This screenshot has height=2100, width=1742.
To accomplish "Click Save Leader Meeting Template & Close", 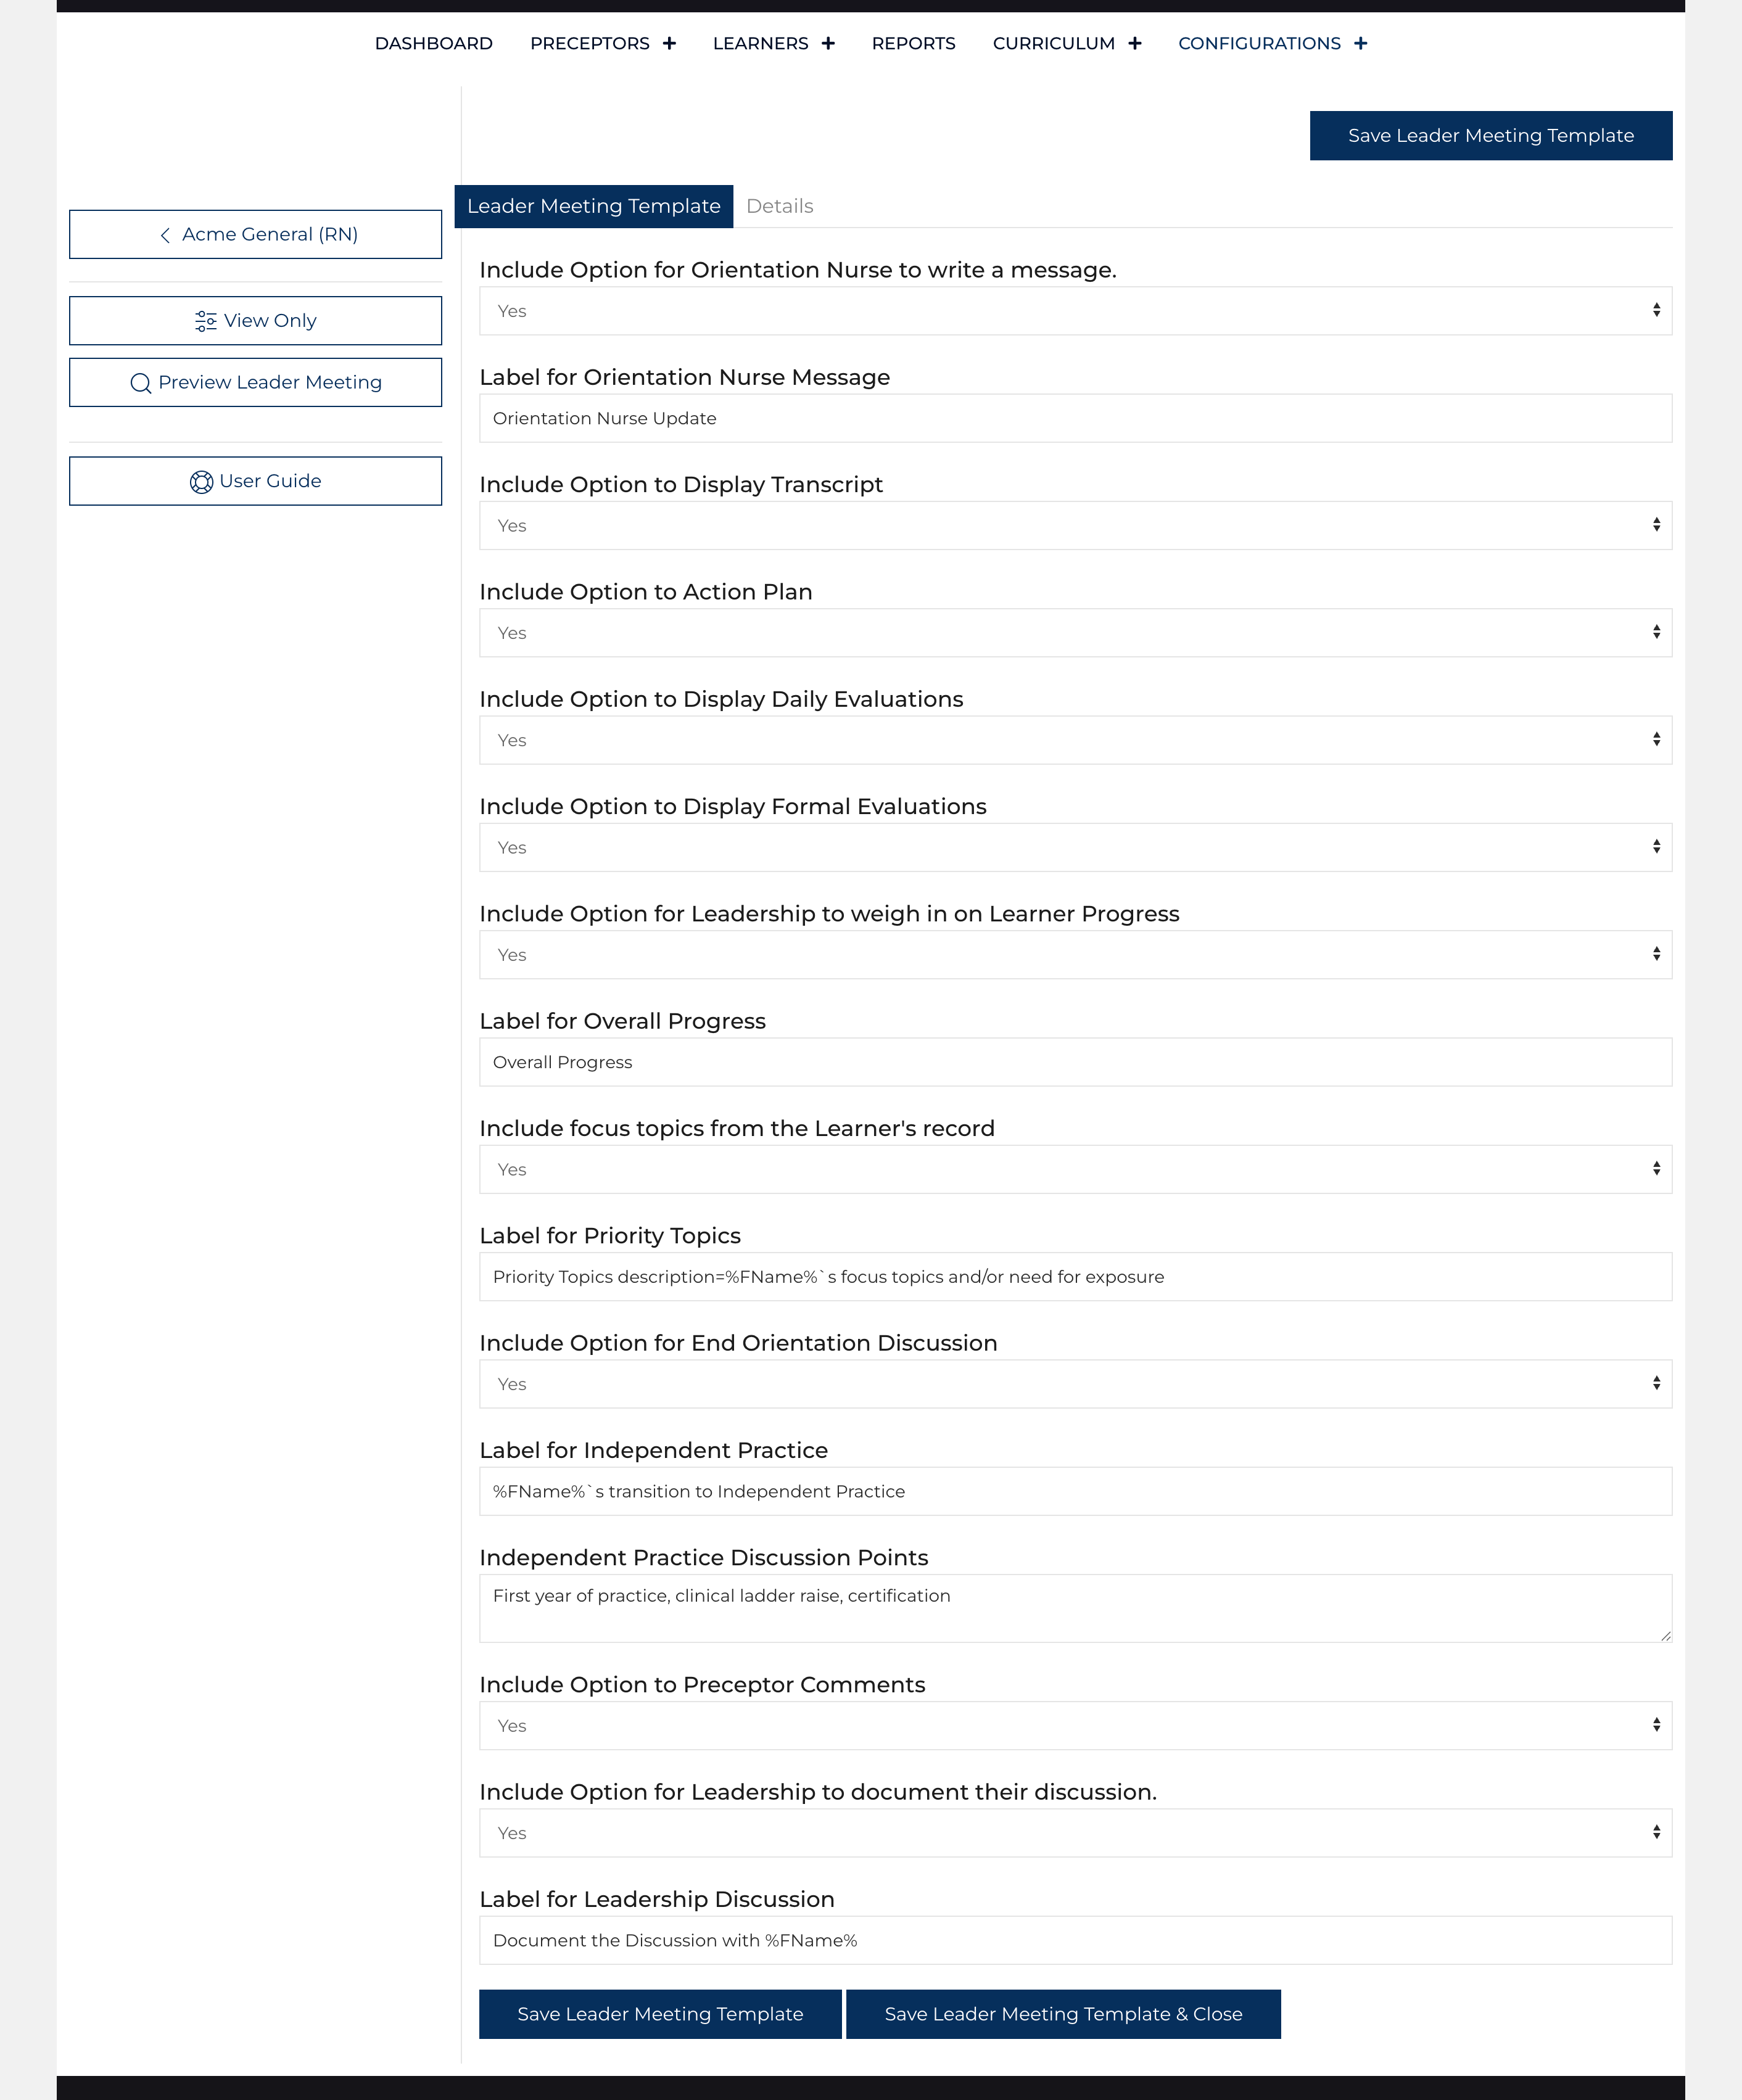I will click(1062, 2014).
